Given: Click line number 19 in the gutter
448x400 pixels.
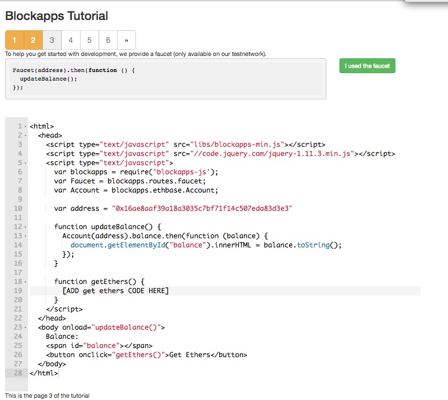Looking at the screenshot, I should (x=18, y=290).
